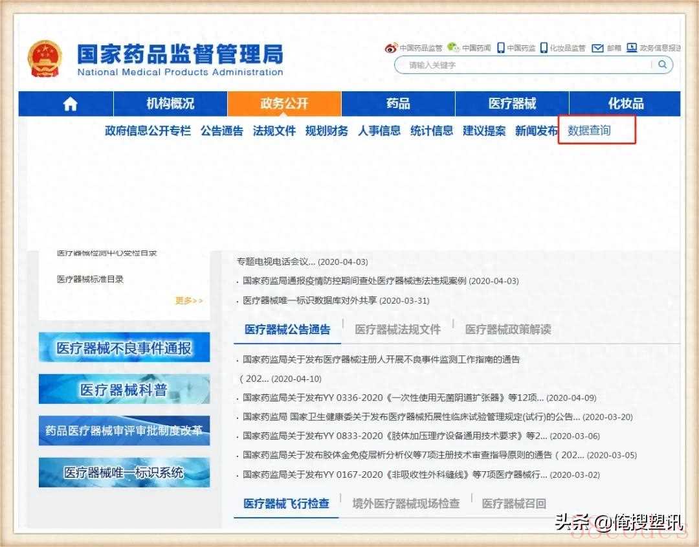The width and height of the screenshot is (699, 547).
Task: Click 医疗器械标准目录 in sidebar
Action: point(90,279)
